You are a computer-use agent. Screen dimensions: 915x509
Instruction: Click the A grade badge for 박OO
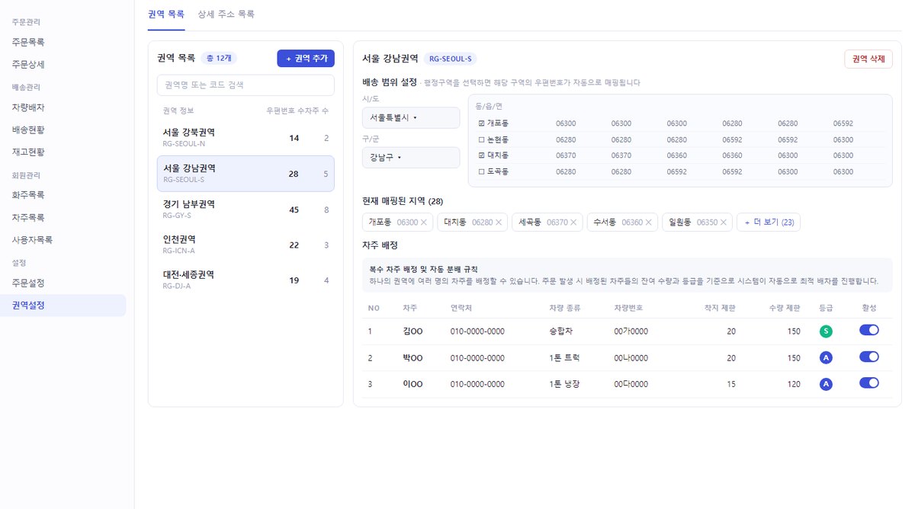pos(826,357)
